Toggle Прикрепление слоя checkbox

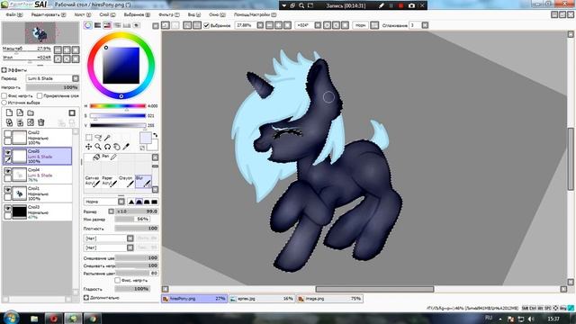click(x=40, y=95)
